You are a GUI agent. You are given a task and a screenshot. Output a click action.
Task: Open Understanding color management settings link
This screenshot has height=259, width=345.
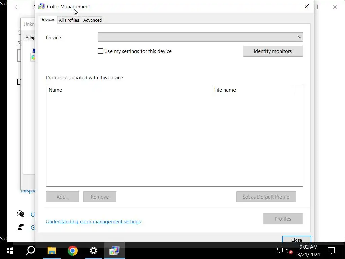[93, 222]
